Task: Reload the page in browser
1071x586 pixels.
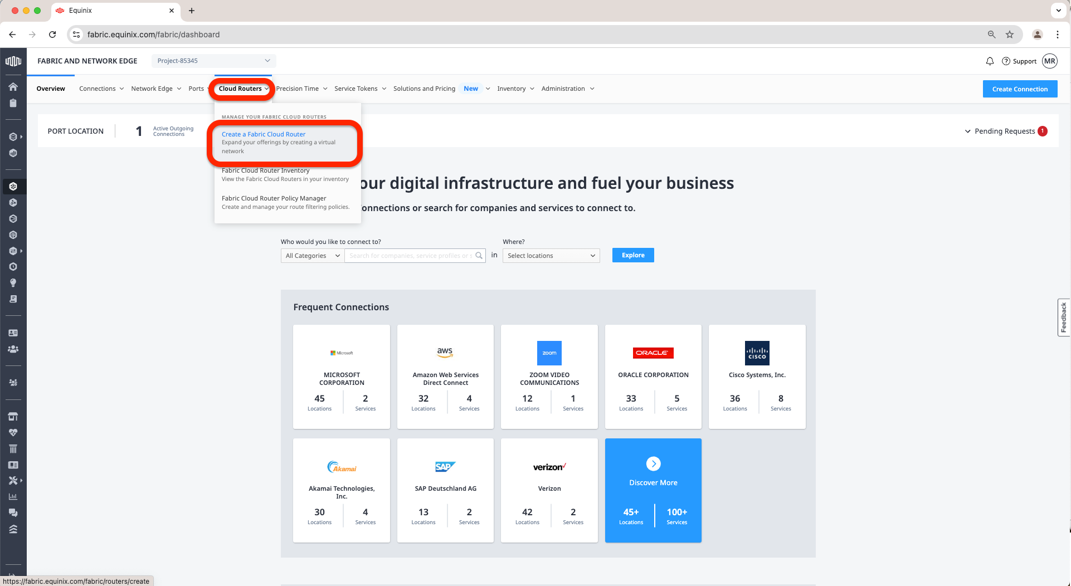Action: tap(52, 35)
